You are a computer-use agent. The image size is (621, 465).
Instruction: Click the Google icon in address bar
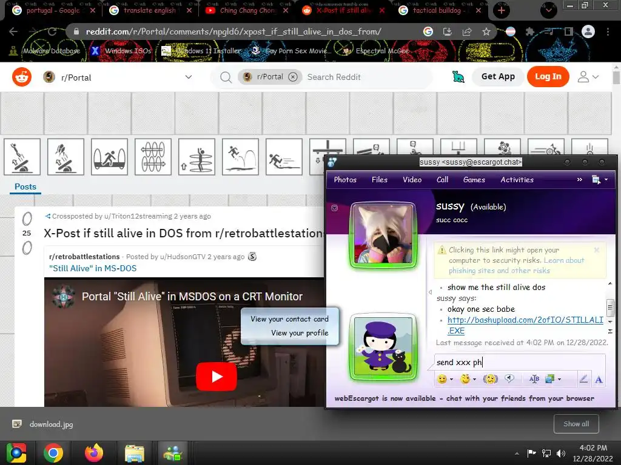coord(428,31)
